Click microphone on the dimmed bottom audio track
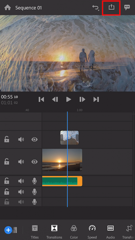The width and height of the screenshot is (135, 240). (34, 202)
